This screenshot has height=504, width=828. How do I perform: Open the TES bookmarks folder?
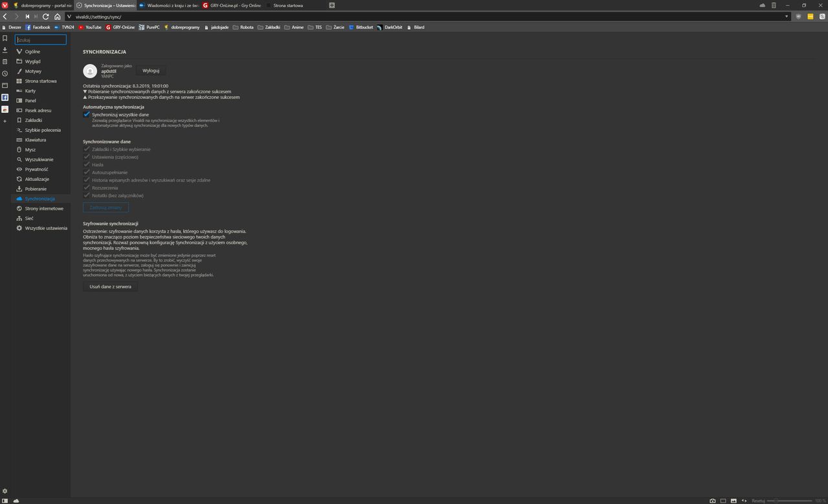(x=314, y=27)
